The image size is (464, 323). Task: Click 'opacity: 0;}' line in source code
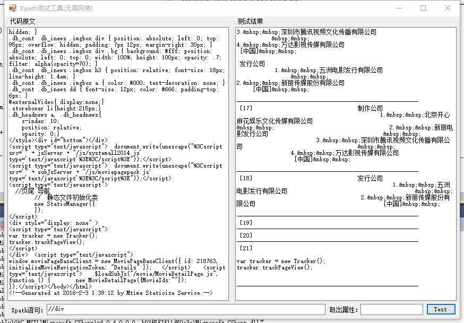[40, 134]
